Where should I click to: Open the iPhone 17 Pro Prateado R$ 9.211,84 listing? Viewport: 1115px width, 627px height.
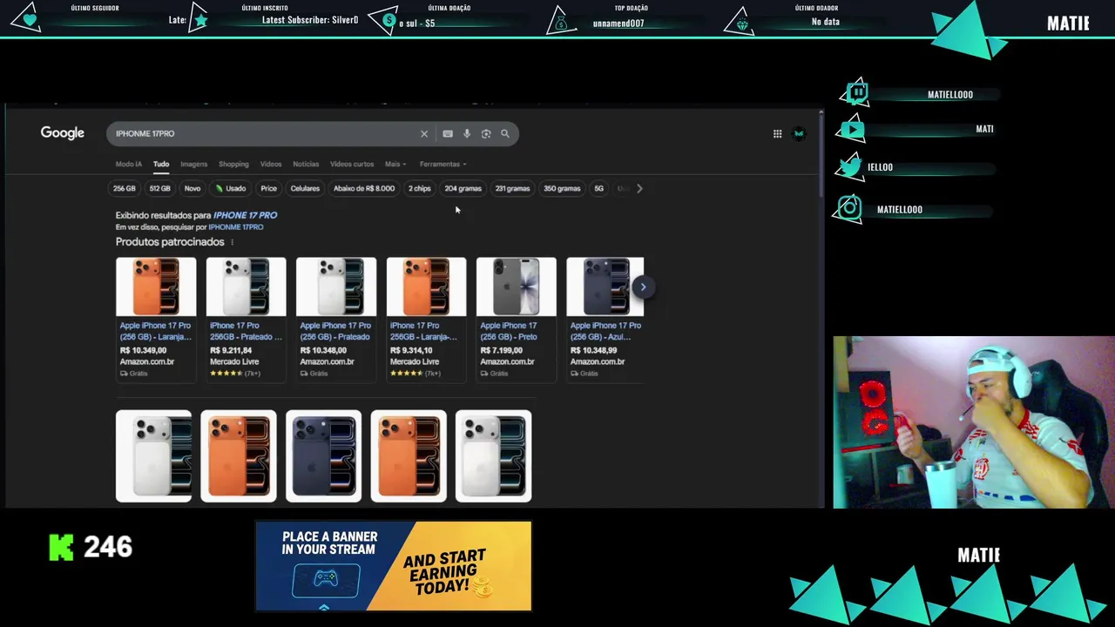tap(246, 319)
